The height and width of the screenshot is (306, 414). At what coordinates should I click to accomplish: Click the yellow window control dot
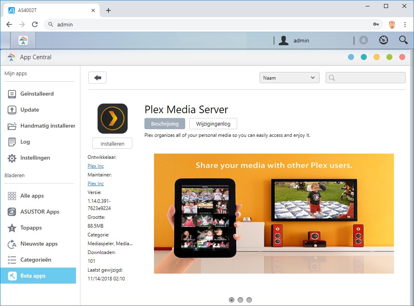376,57
